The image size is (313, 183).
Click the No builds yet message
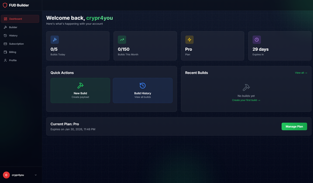[246, 96]
